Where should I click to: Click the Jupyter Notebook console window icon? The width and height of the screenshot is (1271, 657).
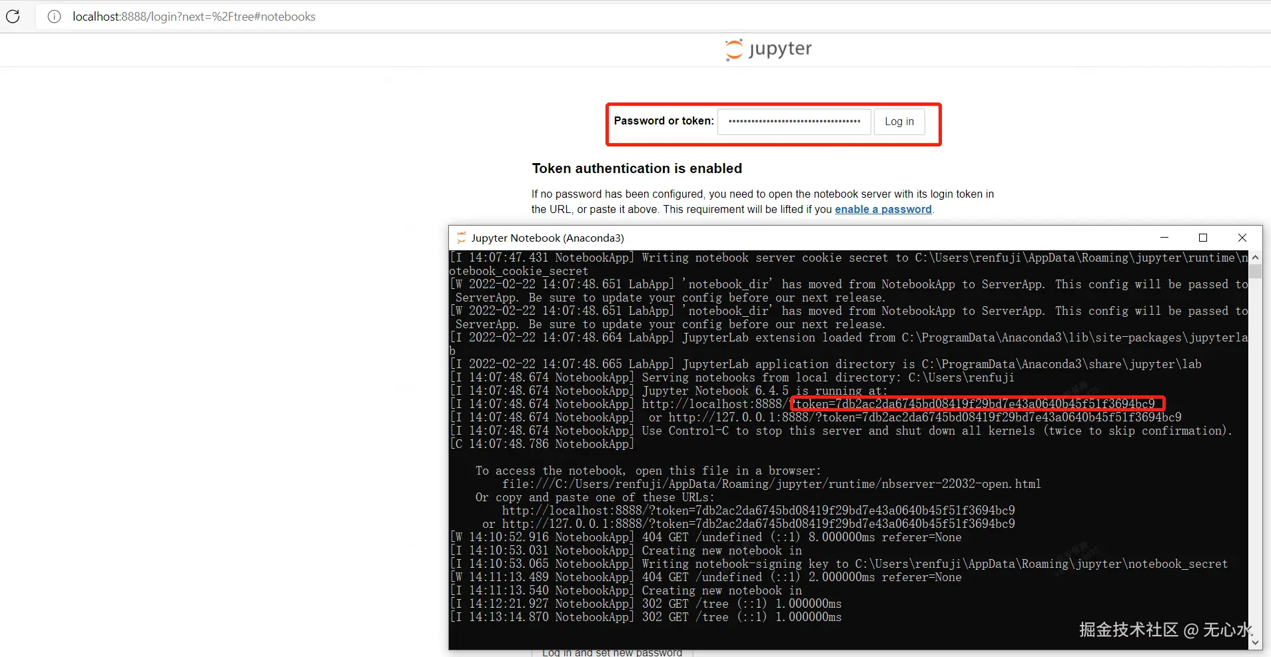pos(461,238)
